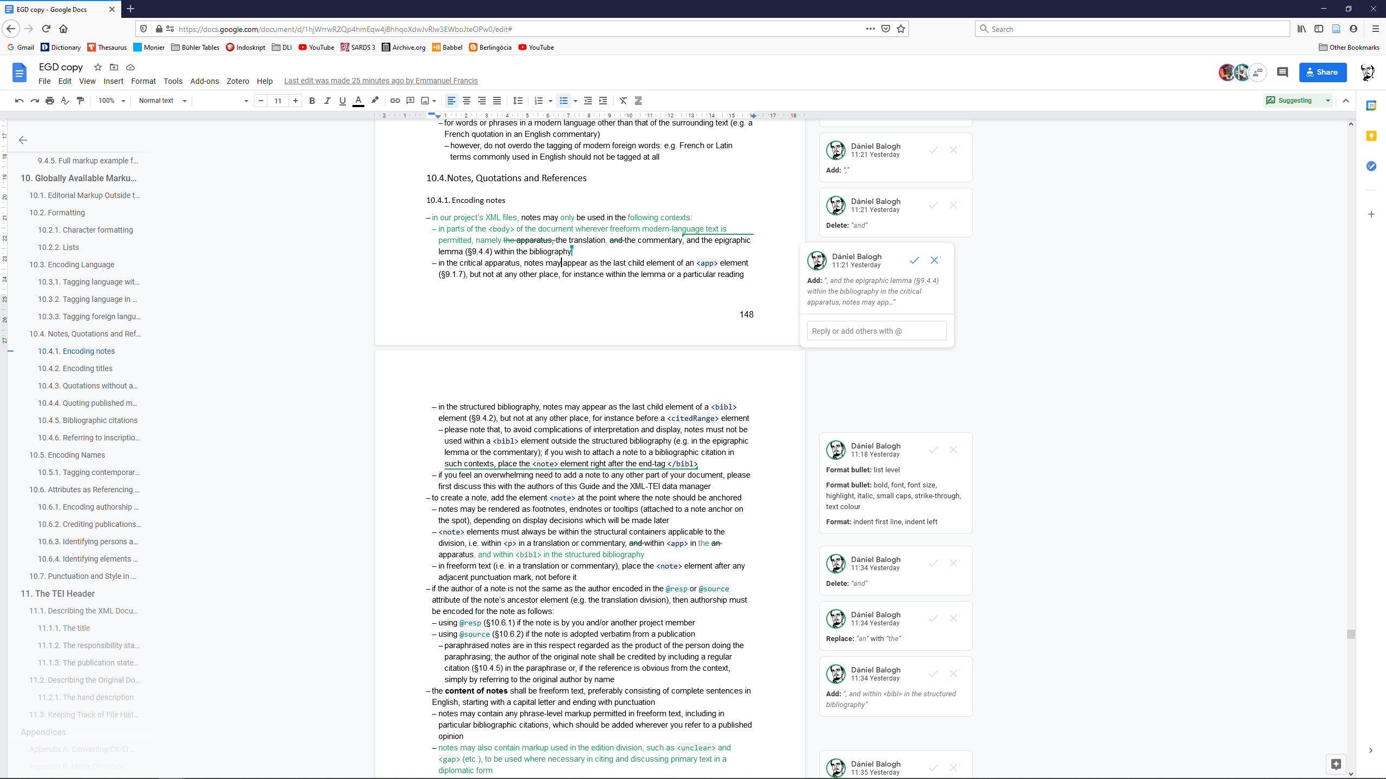Enable justified text alignment
The width and height of the screenshot is (1386, 779).
coord(496,101)
